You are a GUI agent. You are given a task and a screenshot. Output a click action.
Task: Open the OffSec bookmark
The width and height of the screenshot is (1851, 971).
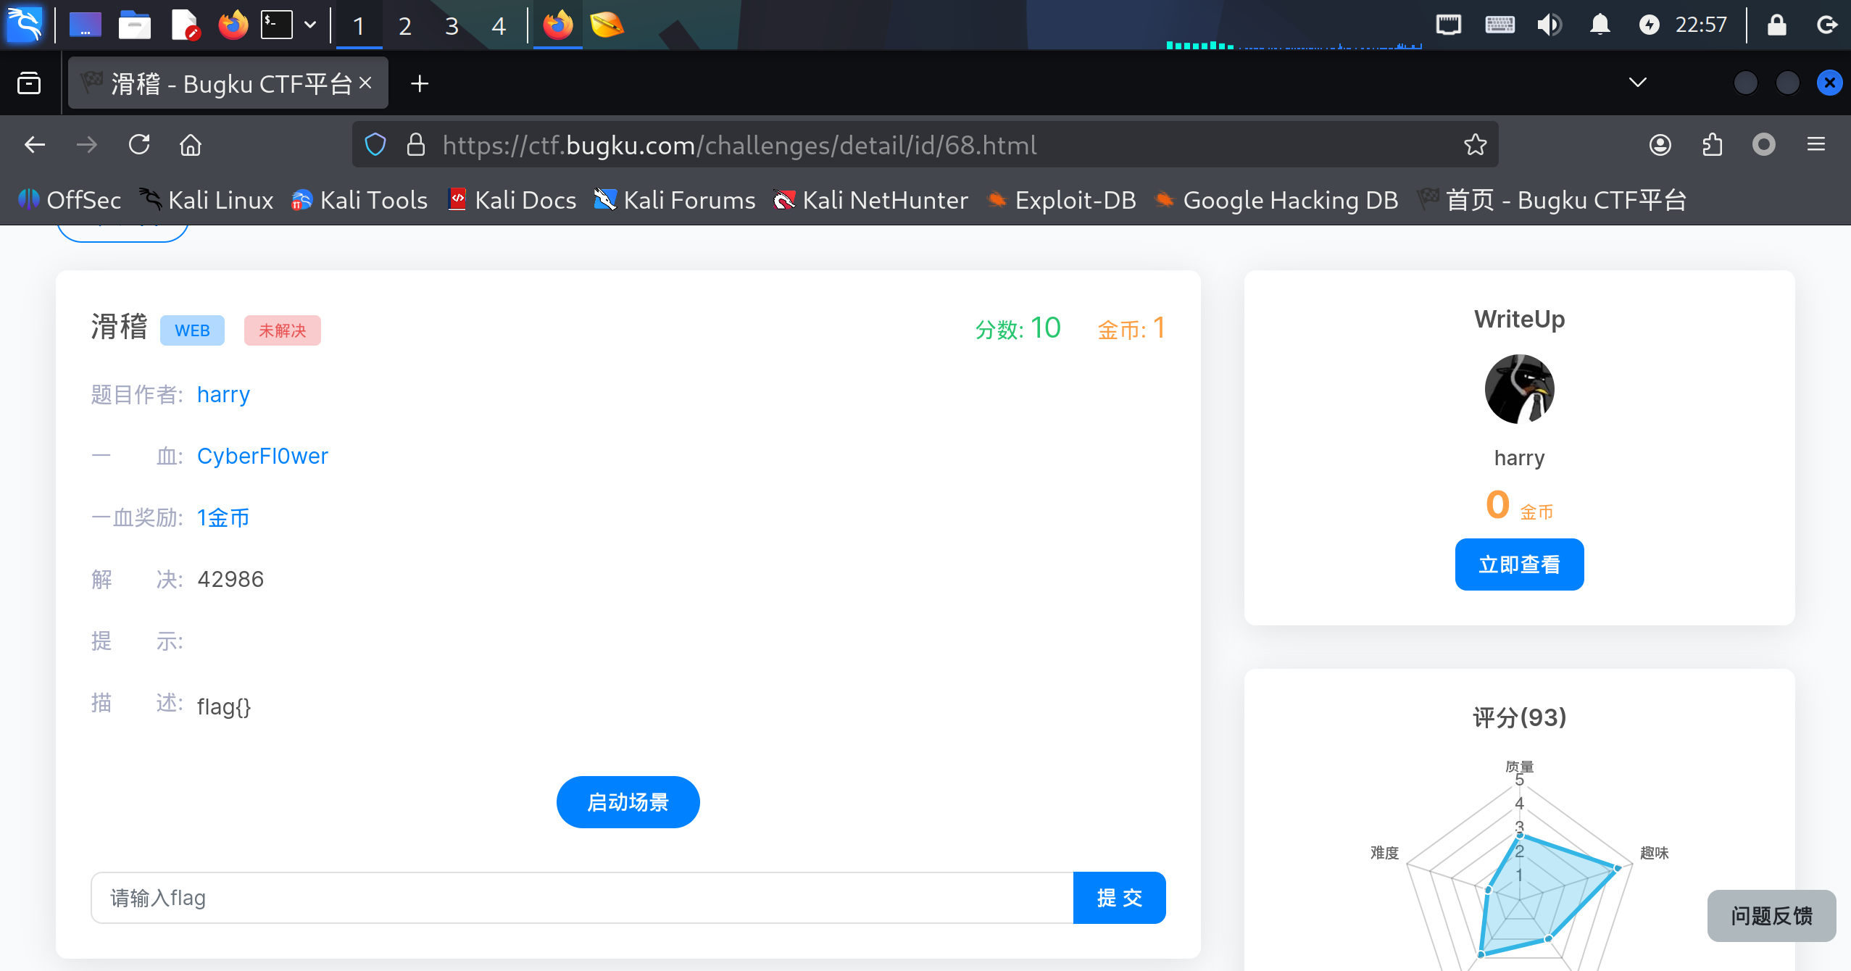click(x=70, y=200)
